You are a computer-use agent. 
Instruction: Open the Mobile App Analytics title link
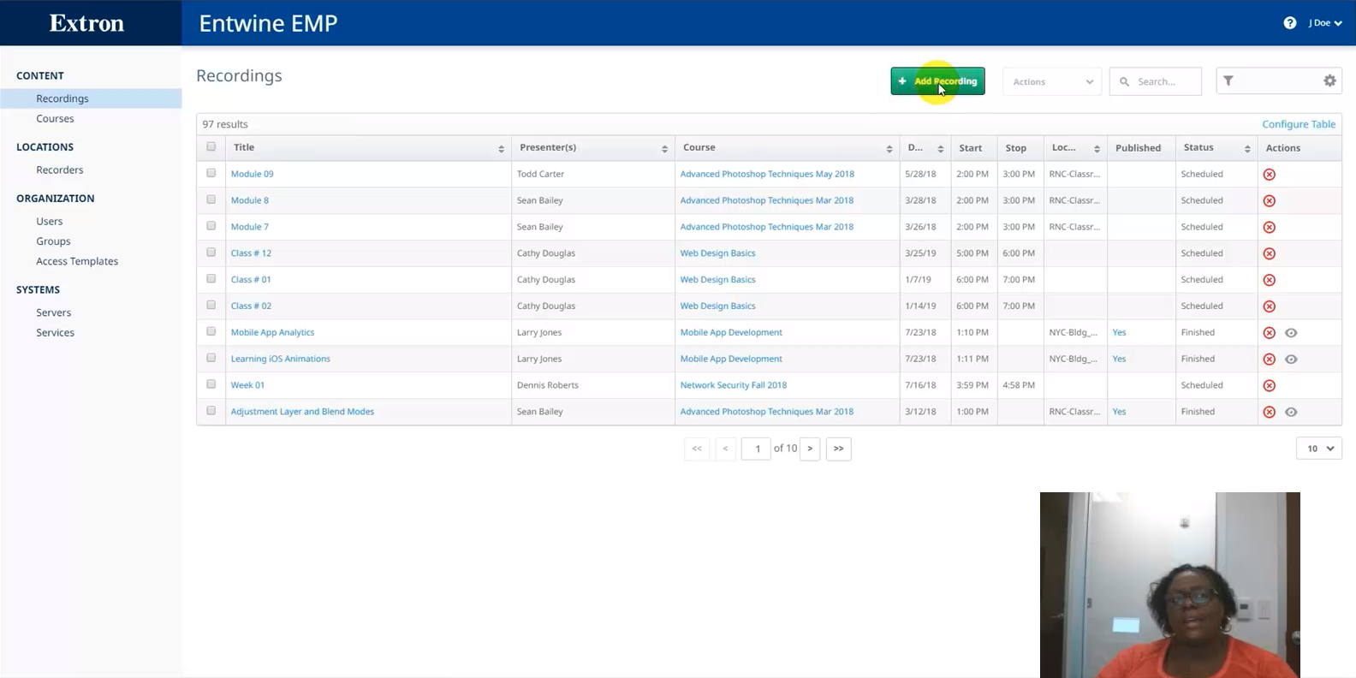click(272, 332)
